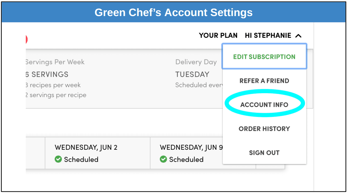Screen dimensions: 348x193
Task: Click Scheduled status under Jun 2
Action: (x=81, y=159)
